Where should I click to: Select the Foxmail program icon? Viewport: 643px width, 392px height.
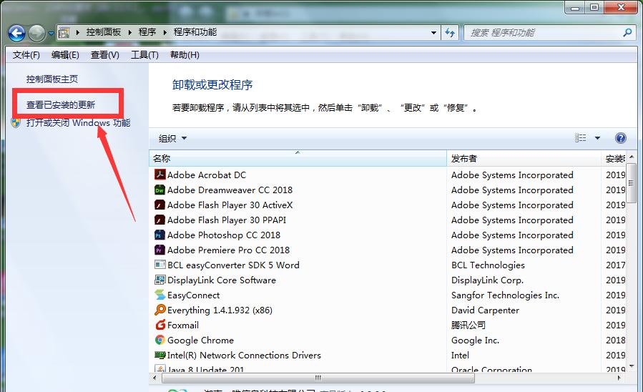[160, 325]
